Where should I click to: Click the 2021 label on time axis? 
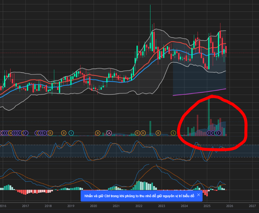point(116,206)
